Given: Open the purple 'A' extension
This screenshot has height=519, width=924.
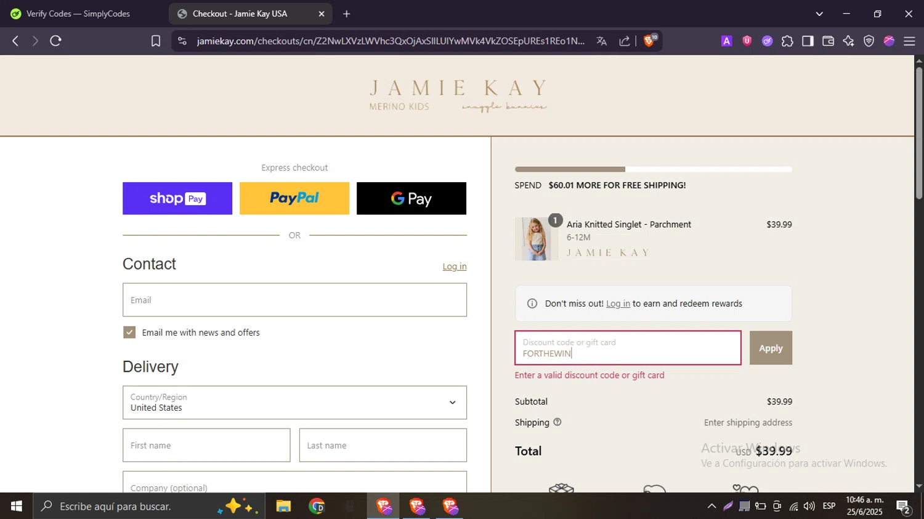Looking at the screenshot, I should pyautogui.click(x=727, y=41).
